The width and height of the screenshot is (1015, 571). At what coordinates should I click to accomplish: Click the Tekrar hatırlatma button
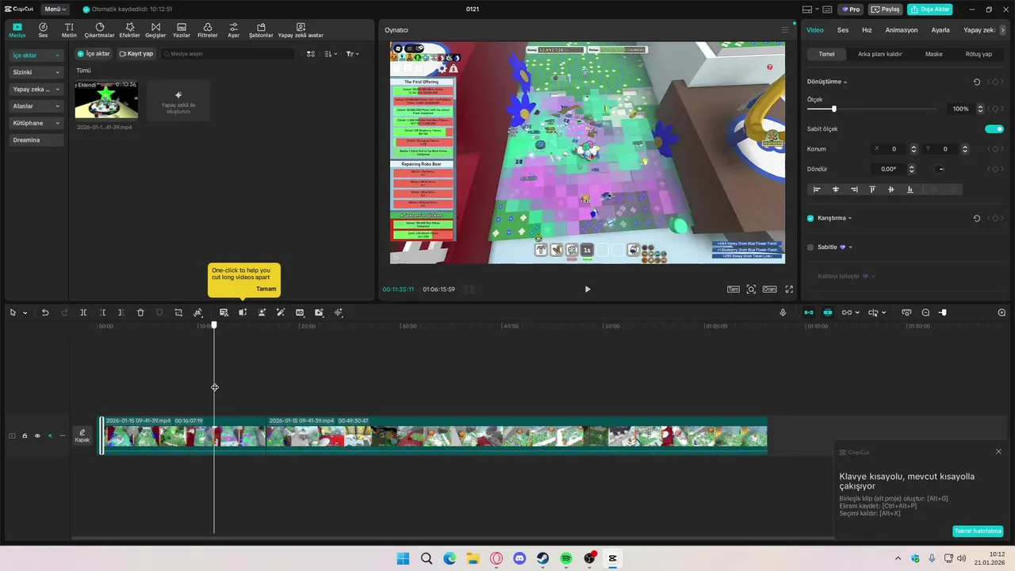(x=978, y=531)
